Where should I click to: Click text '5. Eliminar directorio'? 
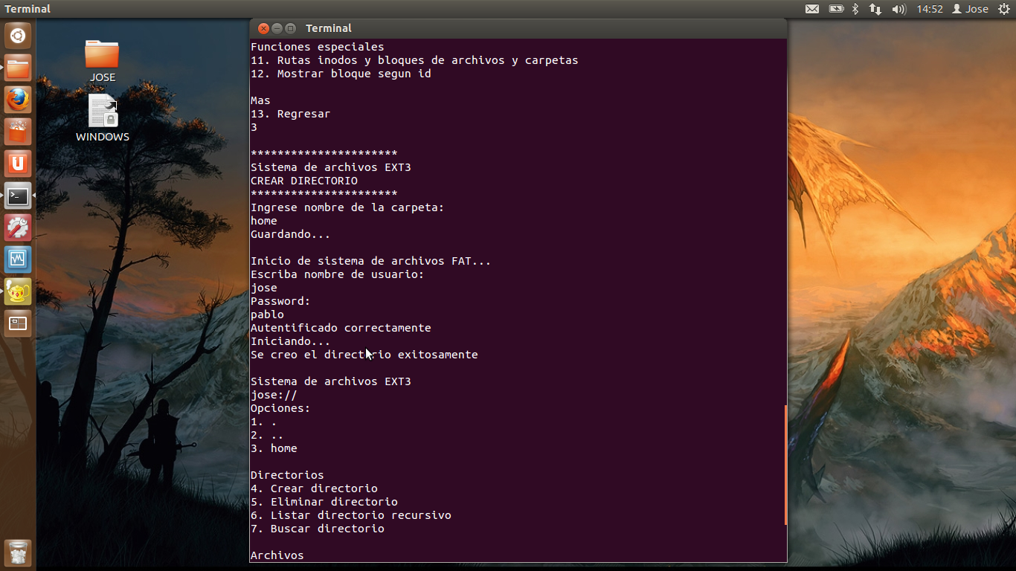click(324, 502)
